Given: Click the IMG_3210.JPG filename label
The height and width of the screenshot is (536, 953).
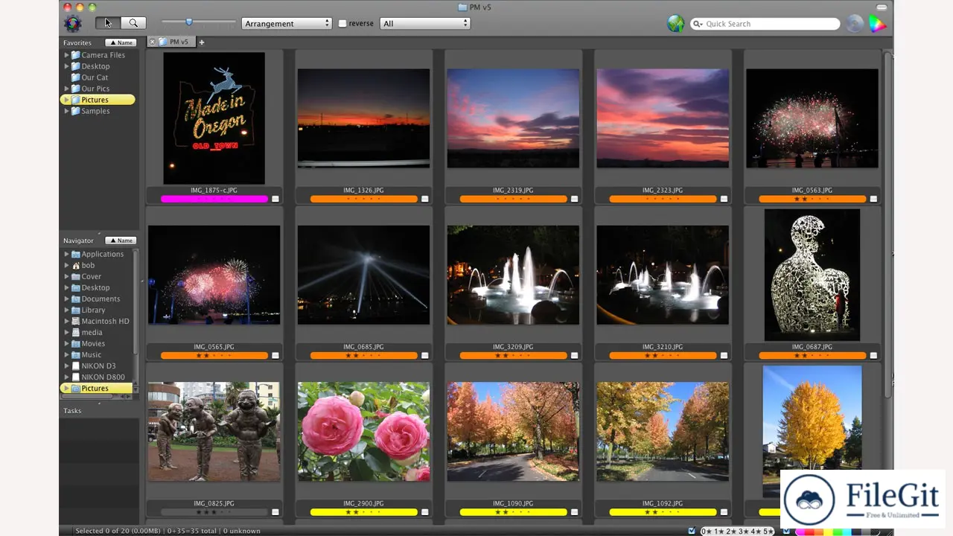Looking at the screenshot, I should point(663,347).
